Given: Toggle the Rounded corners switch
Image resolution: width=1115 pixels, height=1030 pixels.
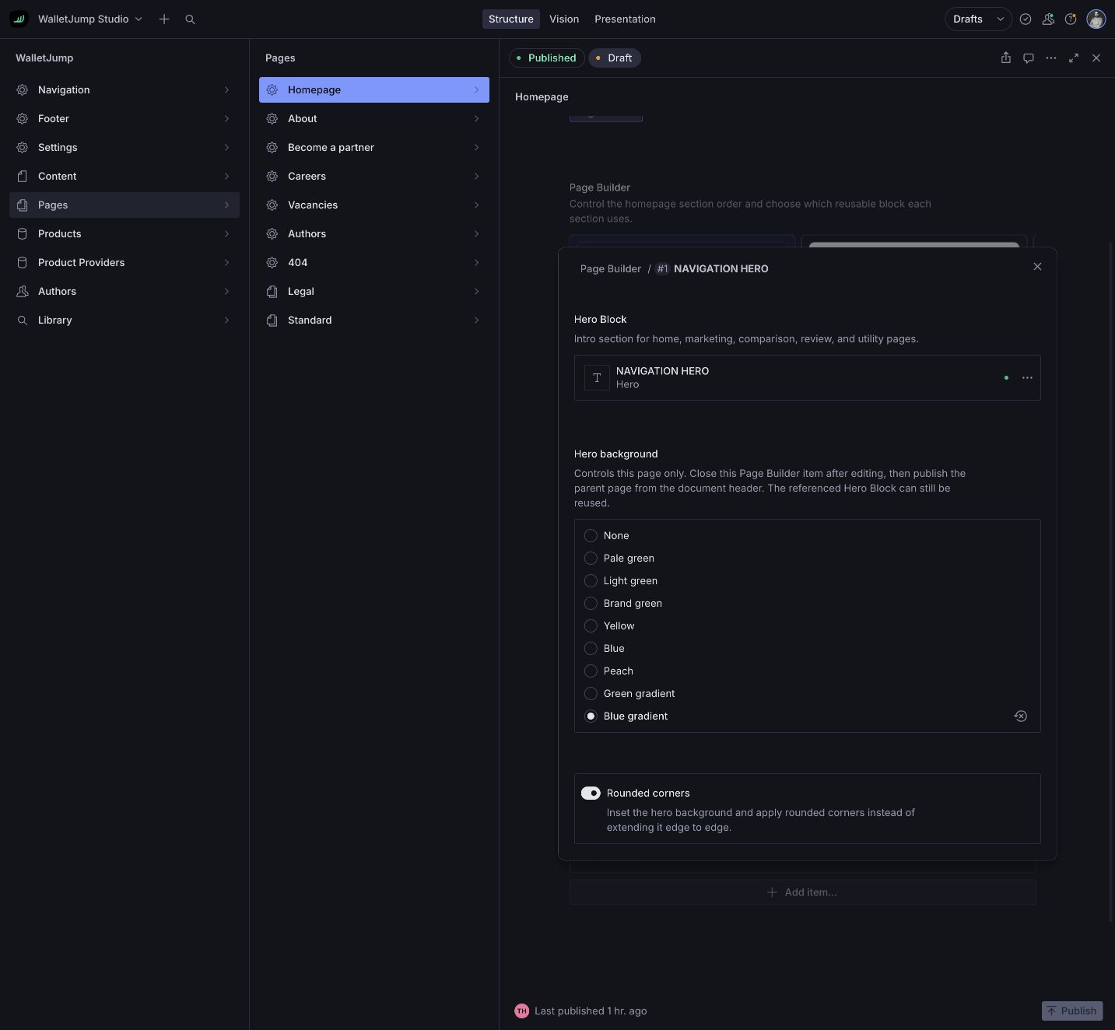Looking at the screenshot, I should pyautogui.click(x=591, y=793).
